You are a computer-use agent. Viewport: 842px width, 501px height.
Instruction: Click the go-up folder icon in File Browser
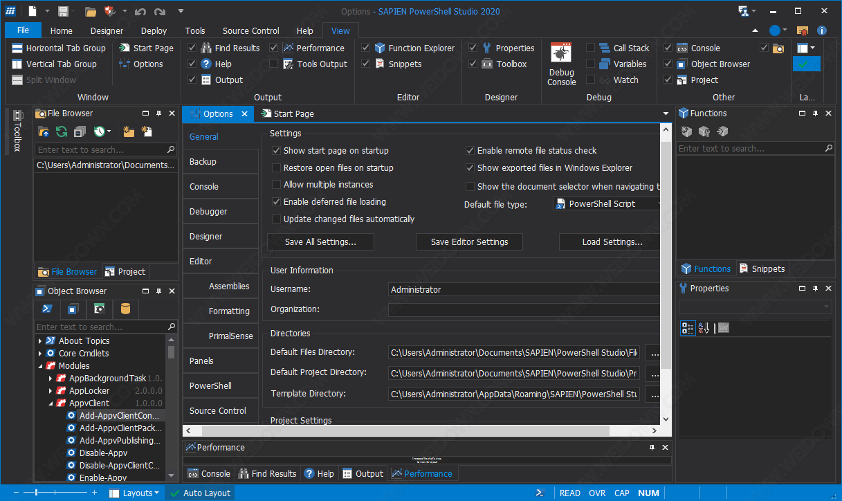pyautogui.click(x=44, y=131)
